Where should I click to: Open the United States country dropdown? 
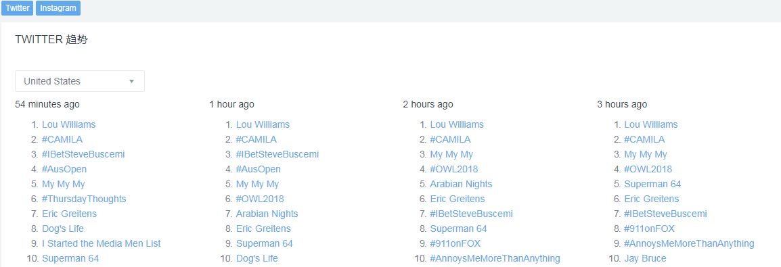80,81
